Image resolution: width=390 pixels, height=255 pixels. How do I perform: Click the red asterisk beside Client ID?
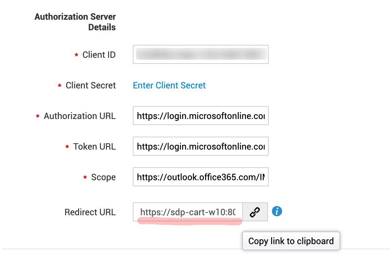click(76, 55)
